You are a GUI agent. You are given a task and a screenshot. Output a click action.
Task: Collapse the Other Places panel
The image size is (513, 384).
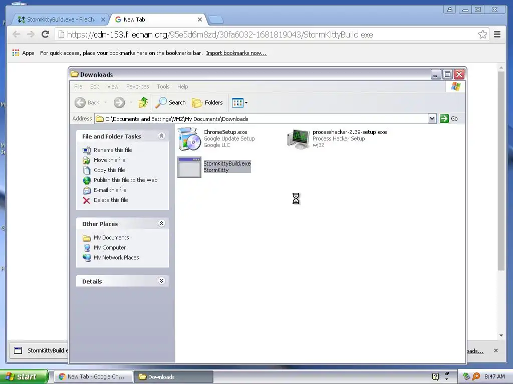click(161, 223)
